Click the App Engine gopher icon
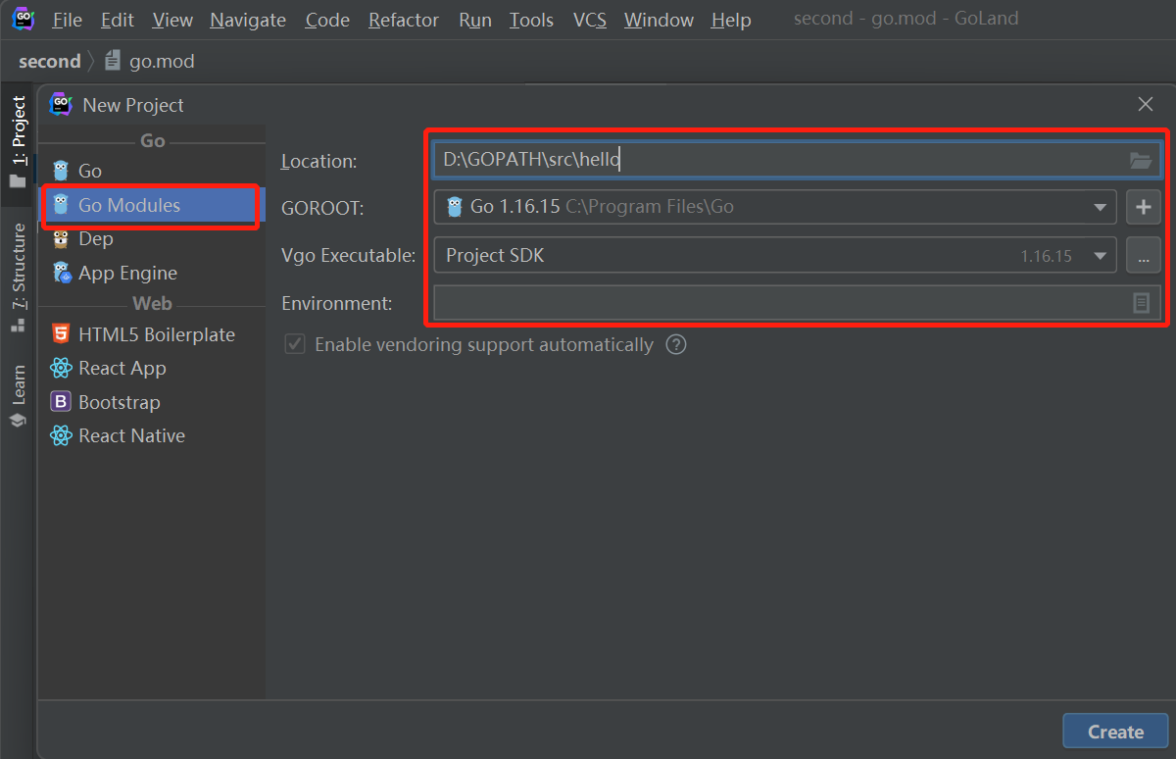The height and width of the screenshot is (759, 1176). point(62,273)
